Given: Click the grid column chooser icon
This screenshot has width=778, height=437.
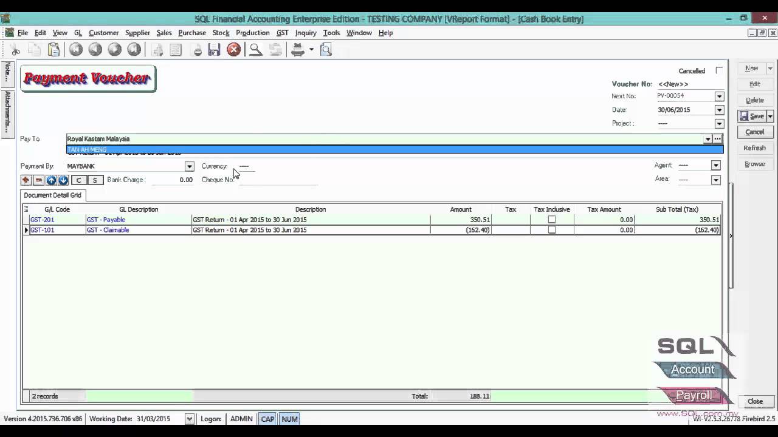Looking at the screenshot, I should [x=26, y=209].
